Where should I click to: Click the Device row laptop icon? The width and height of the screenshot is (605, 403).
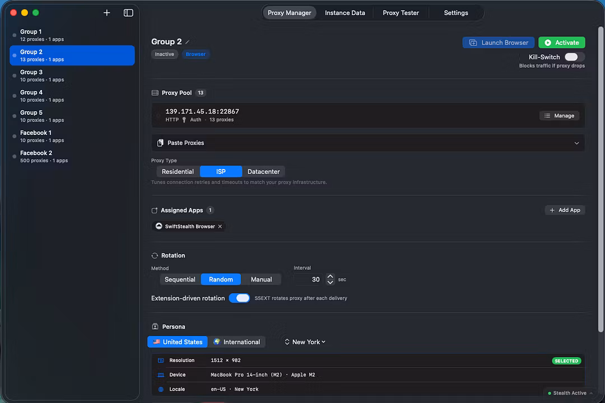161,375
